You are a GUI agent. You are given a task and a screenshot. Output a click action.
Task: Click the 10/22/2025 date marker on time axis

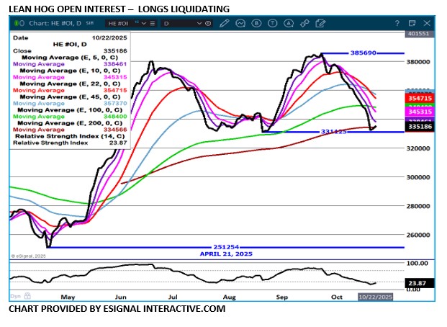375,296
